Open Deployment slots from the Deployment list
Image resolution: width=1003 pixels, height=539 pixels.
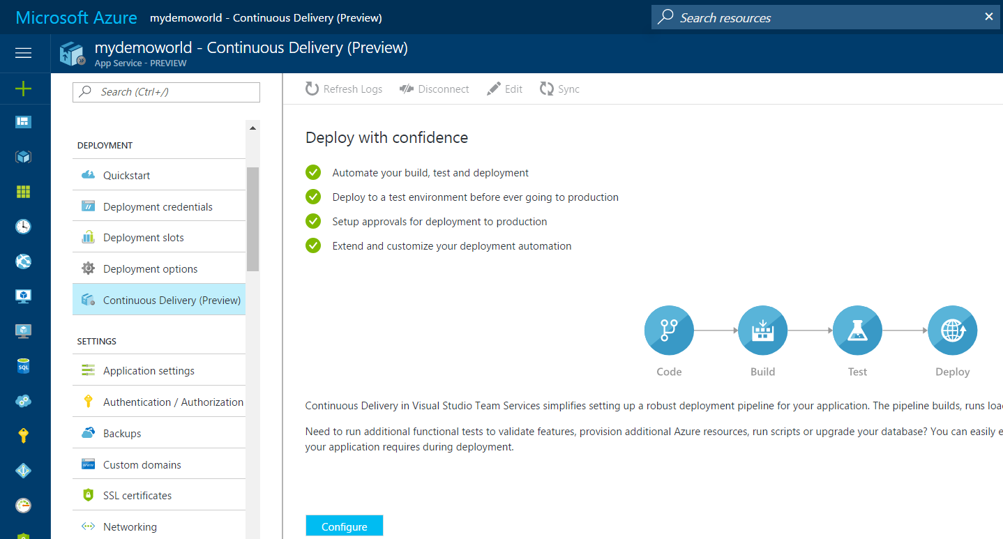tap(143, 237)
